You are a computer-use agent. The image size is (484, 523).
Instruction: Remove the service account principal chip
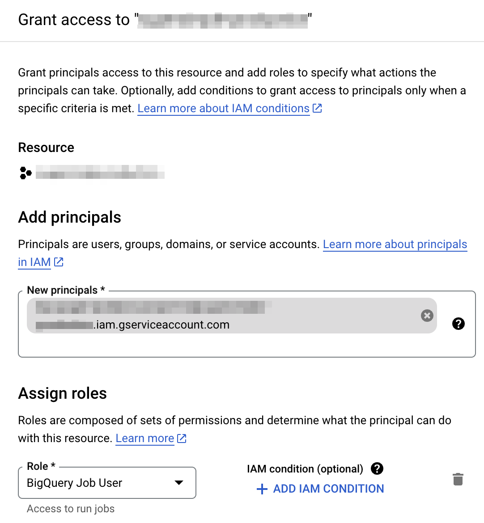pos(427,316)
